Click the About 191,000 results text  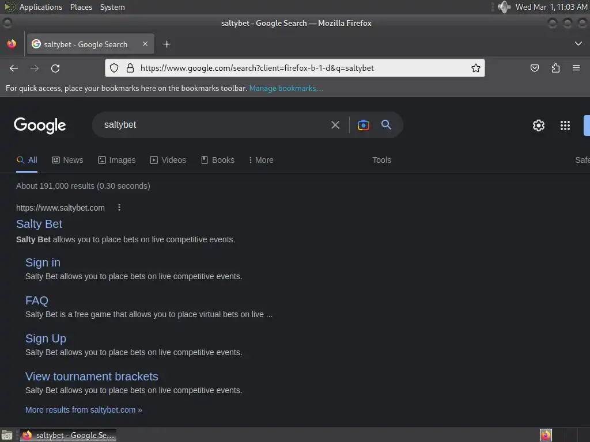pos(83,186)
